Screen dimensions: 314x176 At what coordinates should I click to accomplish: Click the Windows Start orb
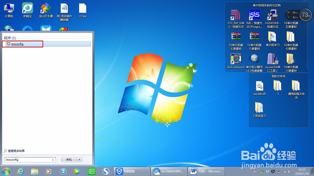coord(6,171)
